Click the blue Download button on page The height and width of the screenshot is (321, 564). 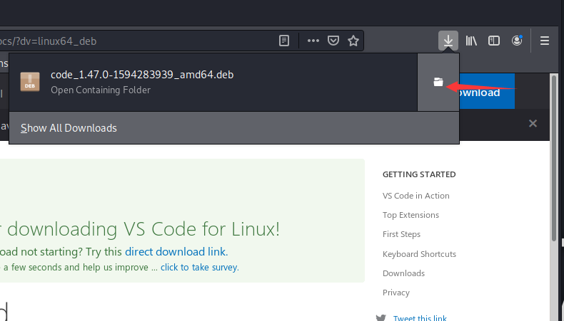click(487, 91)
